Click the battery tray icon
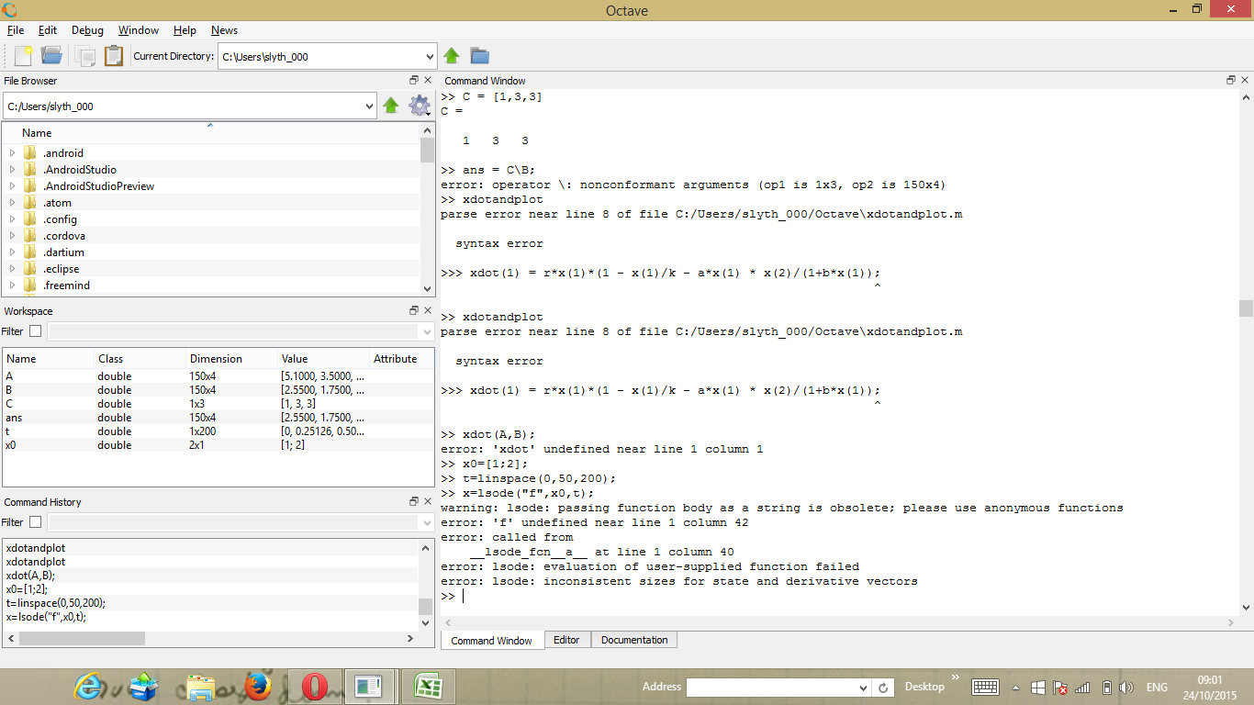The image size is (1254, 705). click(x=1107, y=688)
